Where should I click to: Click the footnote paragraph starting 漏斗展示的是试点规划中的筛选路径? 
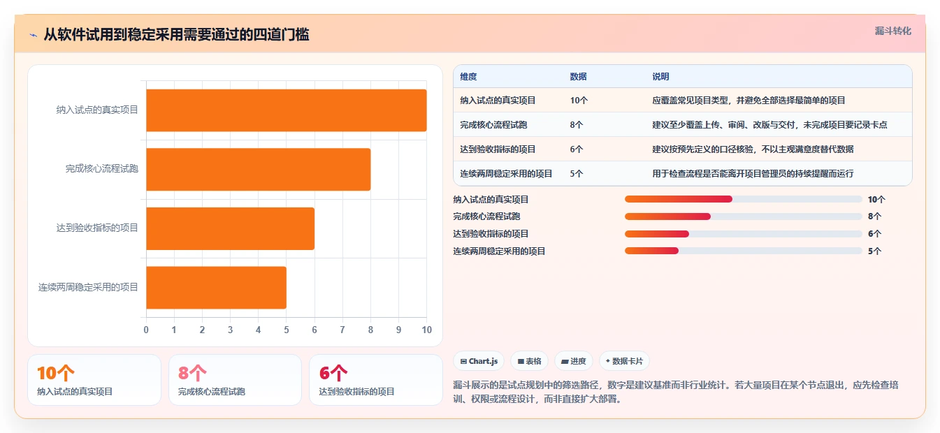676,392
